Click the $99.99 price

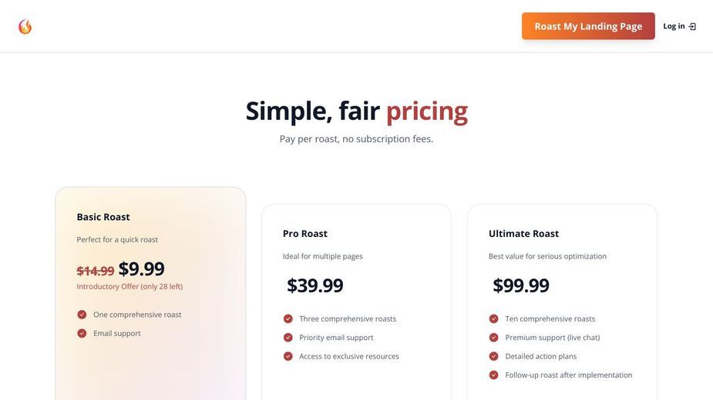(520, 285)
